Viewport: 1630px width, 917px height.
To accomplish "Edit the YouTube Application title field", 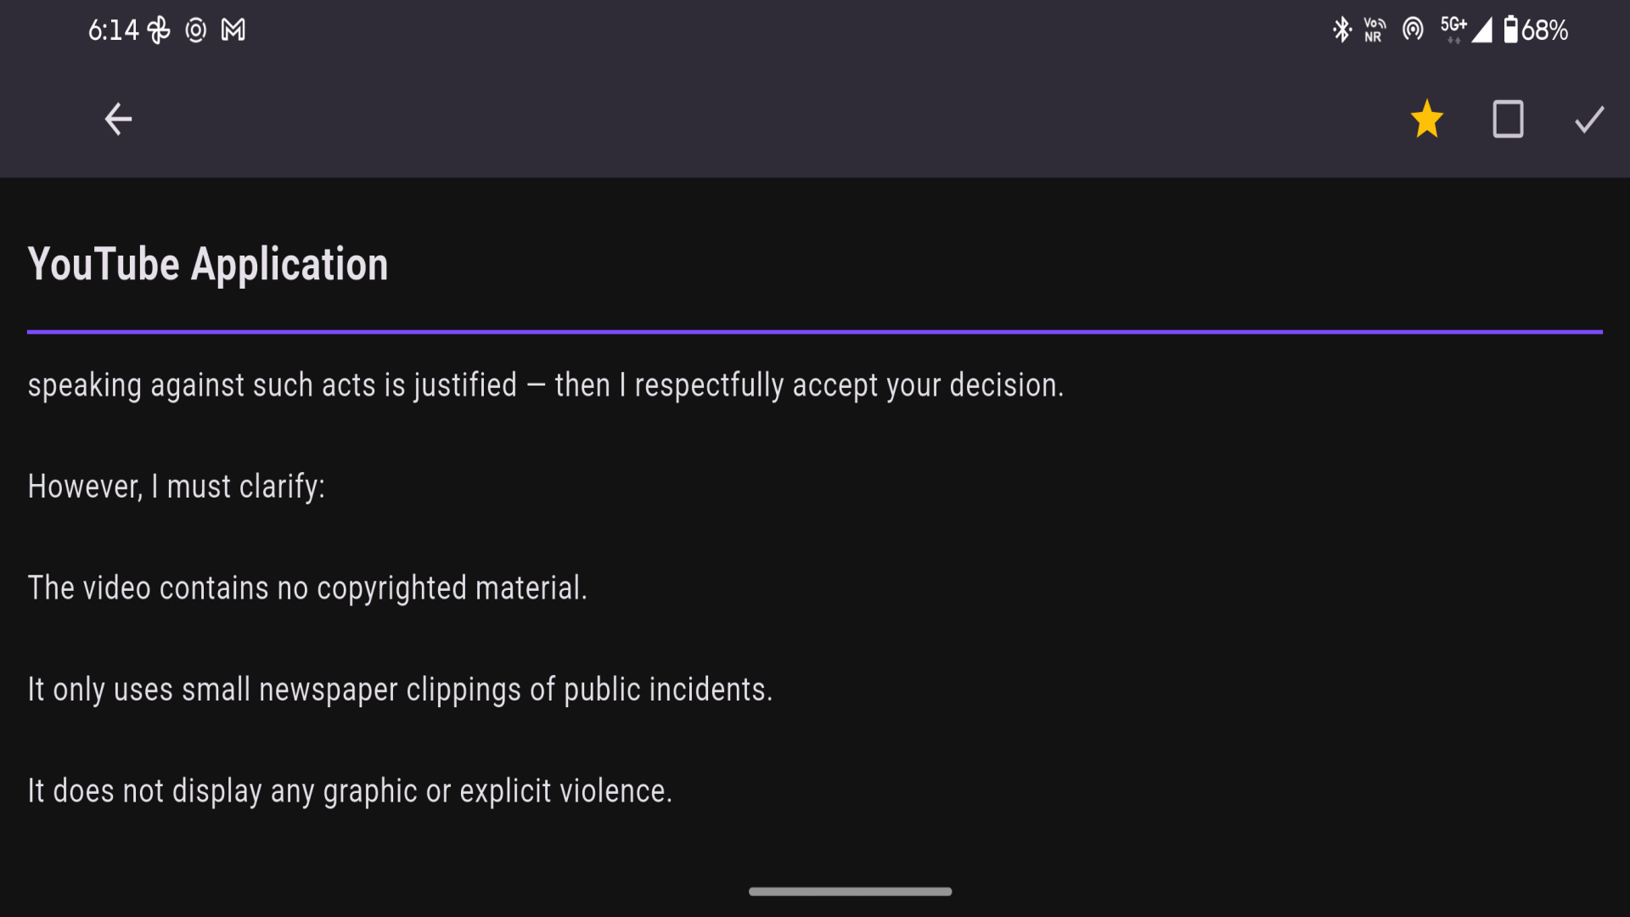I will (814, 264).
